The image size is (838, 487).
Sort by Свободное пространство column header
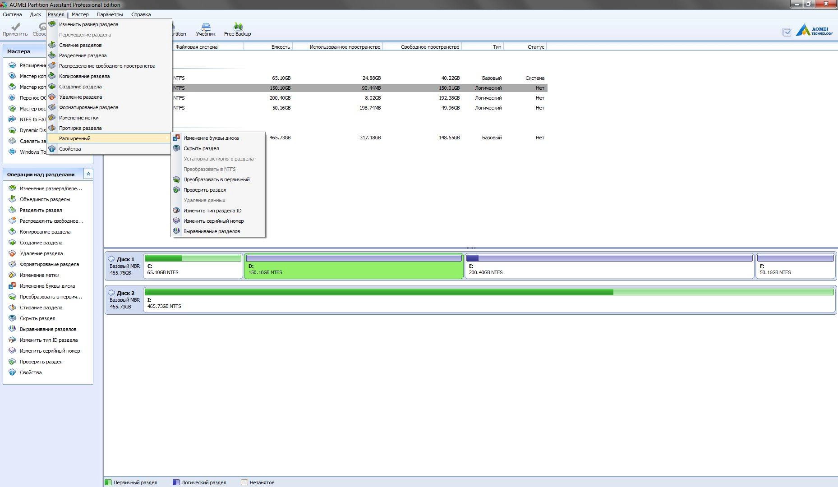pos(422,46)
